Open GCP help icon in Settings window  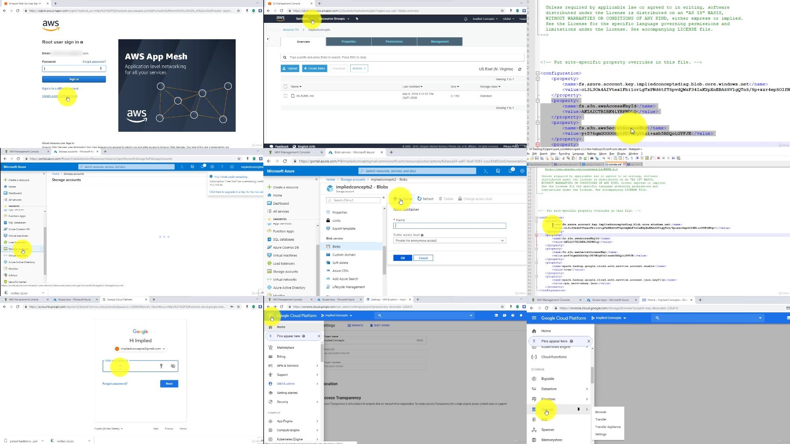point(513,315)
